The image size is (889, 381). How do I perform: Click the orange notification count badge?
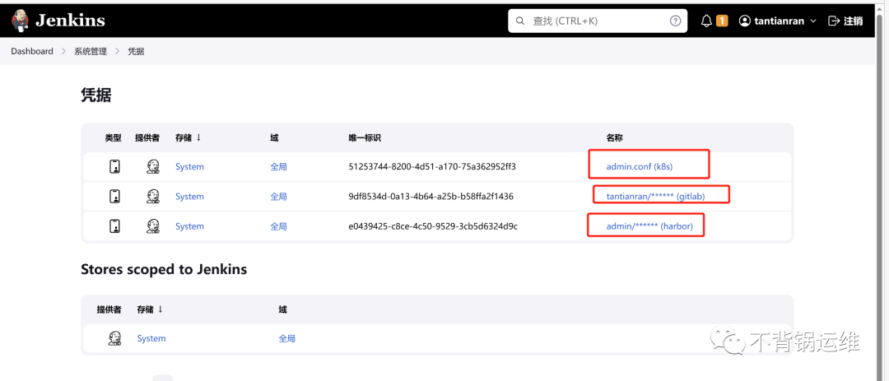(x=722, y=21)
